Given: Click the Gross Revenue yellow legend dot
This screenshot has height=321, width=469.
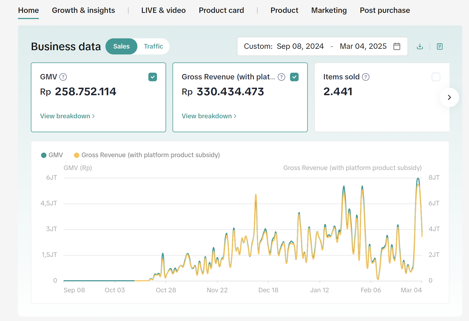Looking at the screenshot, I should (x=76, y=155).
